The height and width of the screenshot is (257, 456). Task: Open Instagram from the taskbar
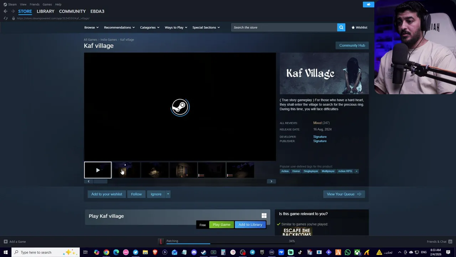(x=233, y=252)
